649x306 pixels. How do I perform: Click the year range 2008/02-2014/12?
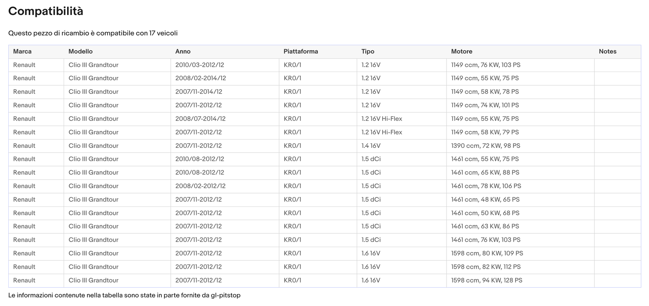(x=201, y=78)
